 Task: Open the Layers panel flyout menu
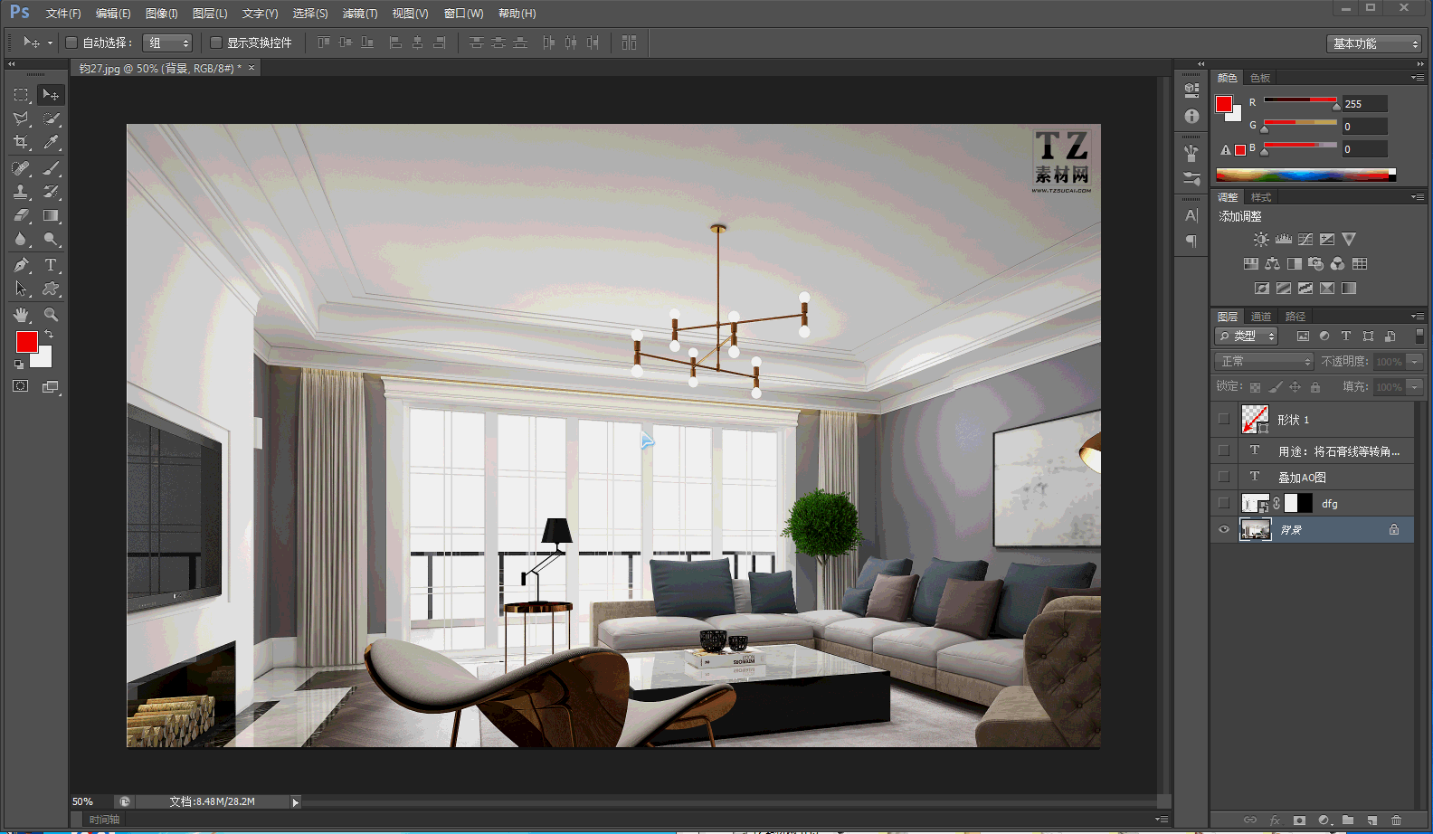pos(1418,317)
